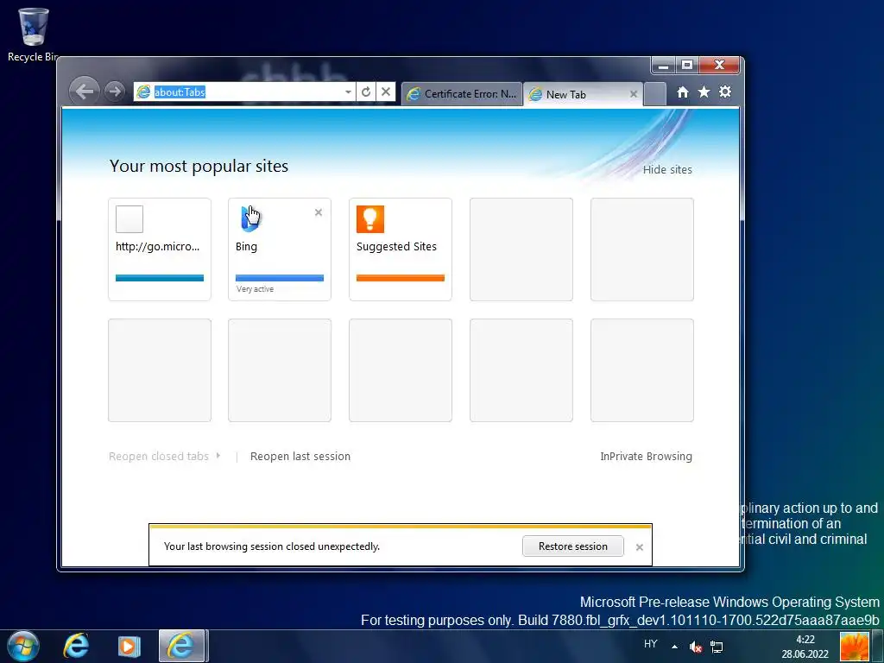Open address bar autocomplete dropdown arrow
This screenshot has height=663, width=884.
point(349,92)
